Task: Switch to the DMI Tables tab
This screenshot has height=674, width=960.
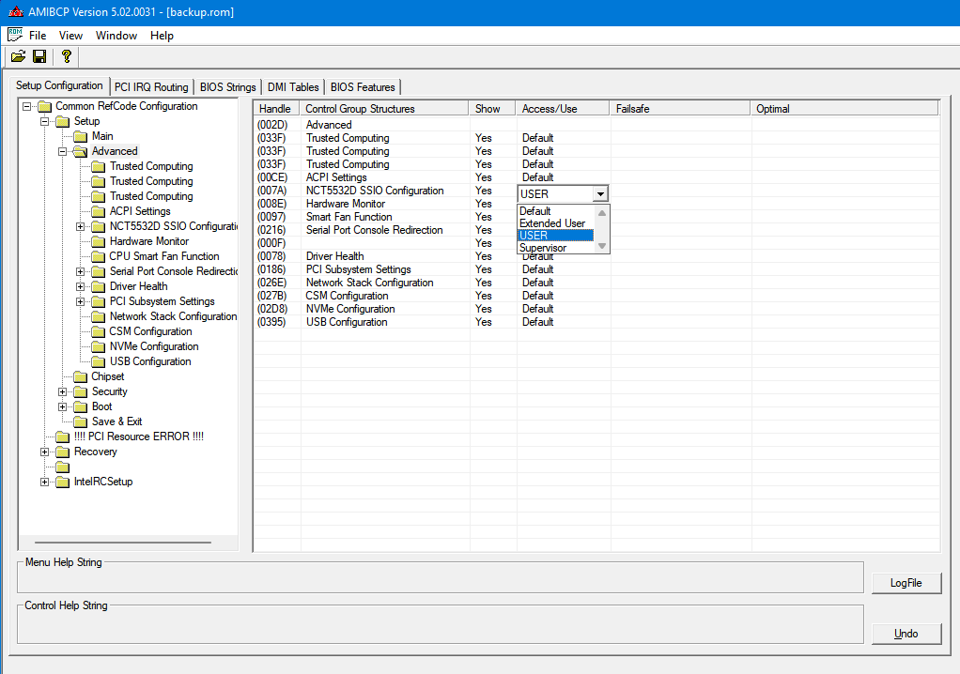Action: (293, 87)
